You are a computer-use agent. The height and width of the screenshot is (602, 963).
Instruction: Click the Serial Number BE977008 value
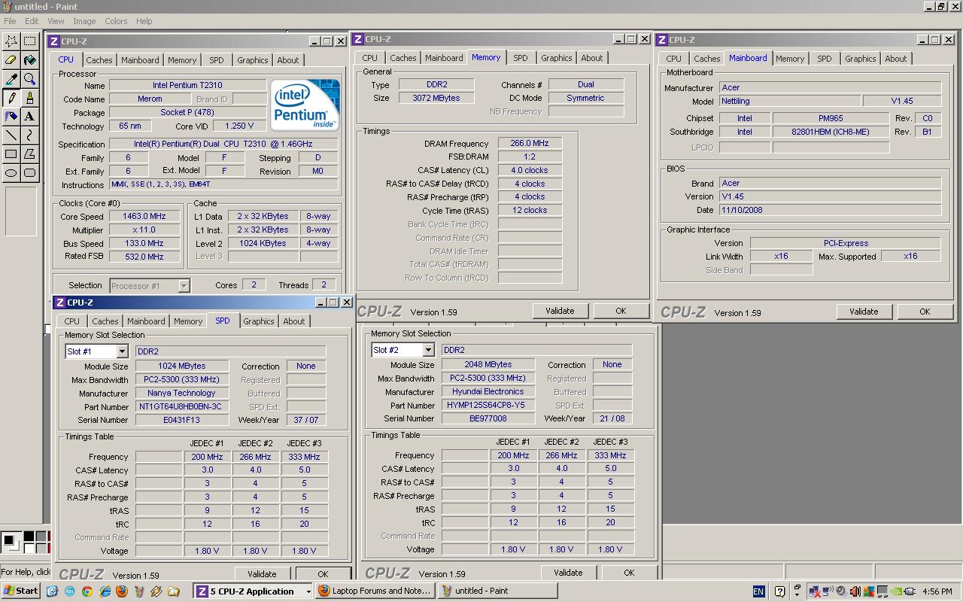coord(488,419)
